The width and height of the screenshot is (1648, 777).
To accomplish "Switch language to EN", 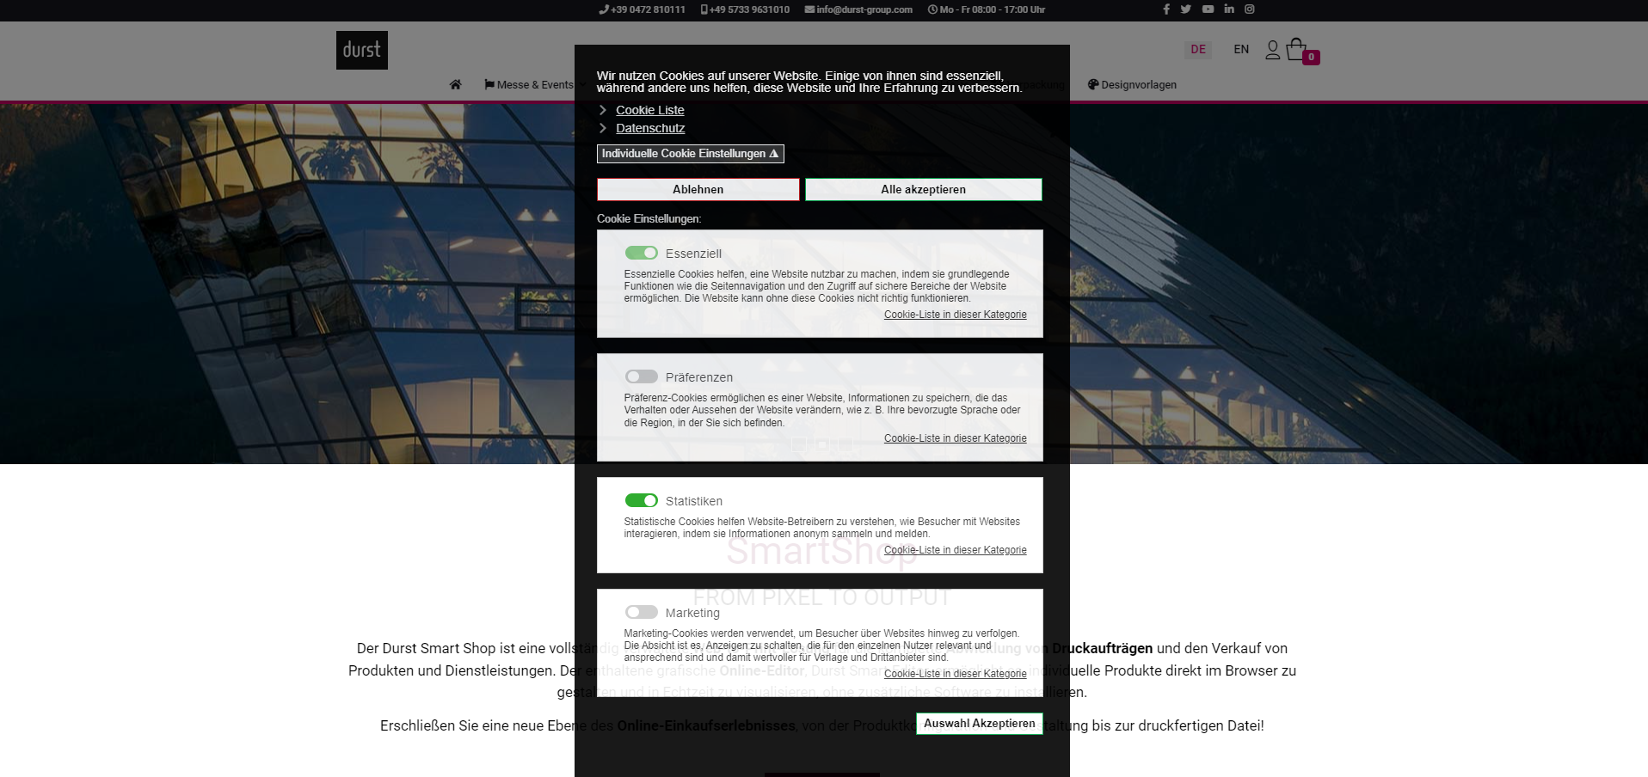I will tap(1241, 50).
